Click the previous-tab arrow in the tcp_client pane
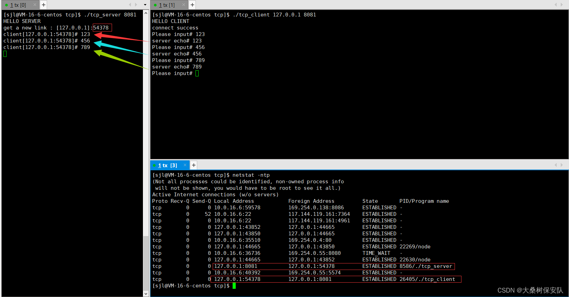The image size is (569, 297). (556, 5)
